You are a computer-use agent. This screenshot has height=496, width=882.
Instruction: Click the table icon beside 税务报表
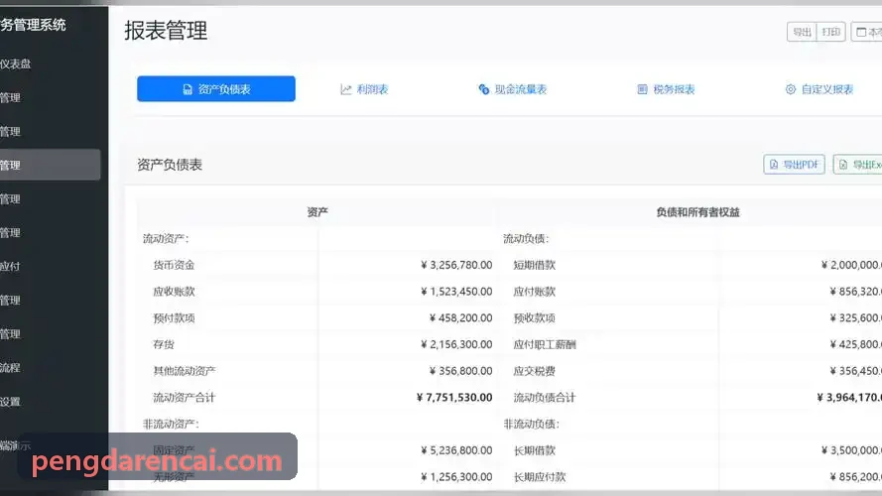coord(642,89)
